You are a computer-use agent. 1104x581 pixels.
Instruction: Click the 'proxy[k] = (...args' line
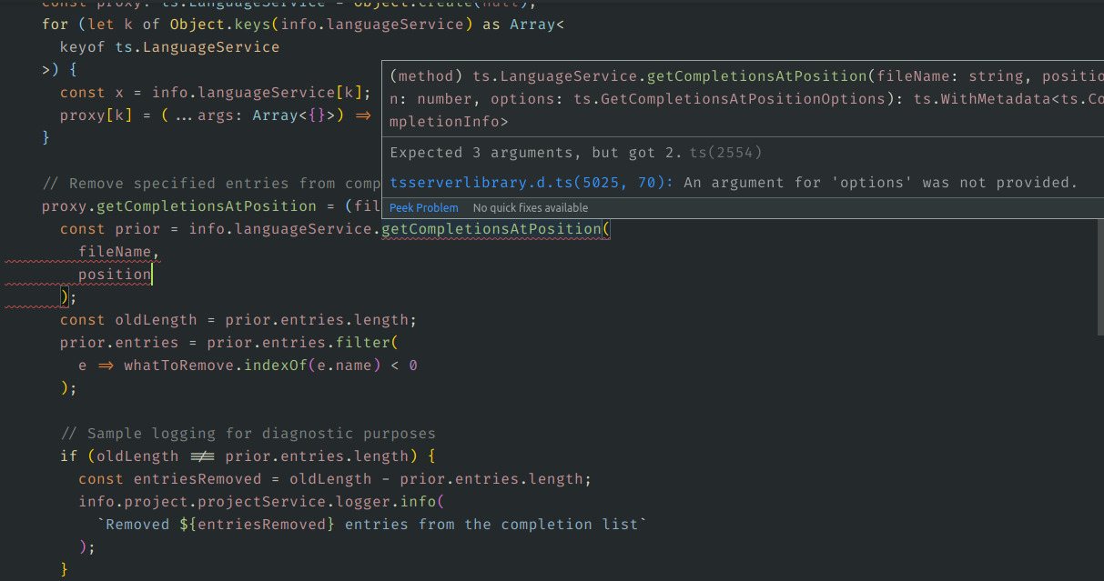coord(216,115)
